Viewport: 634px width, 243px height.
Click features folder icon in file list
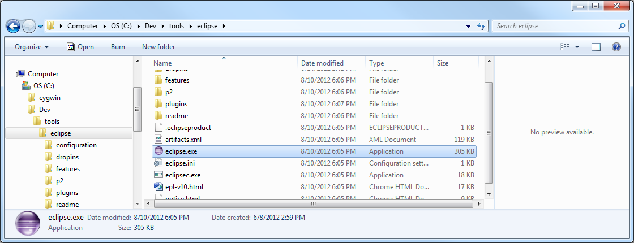click(x=158, y=80)
